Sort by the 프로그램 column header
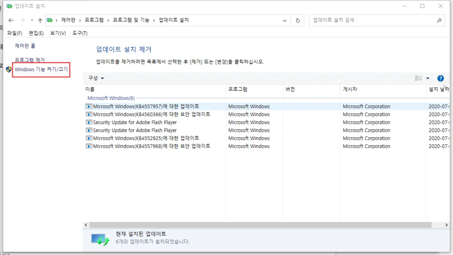The width and height of the screenshot is (453, 255). (254, 89)
